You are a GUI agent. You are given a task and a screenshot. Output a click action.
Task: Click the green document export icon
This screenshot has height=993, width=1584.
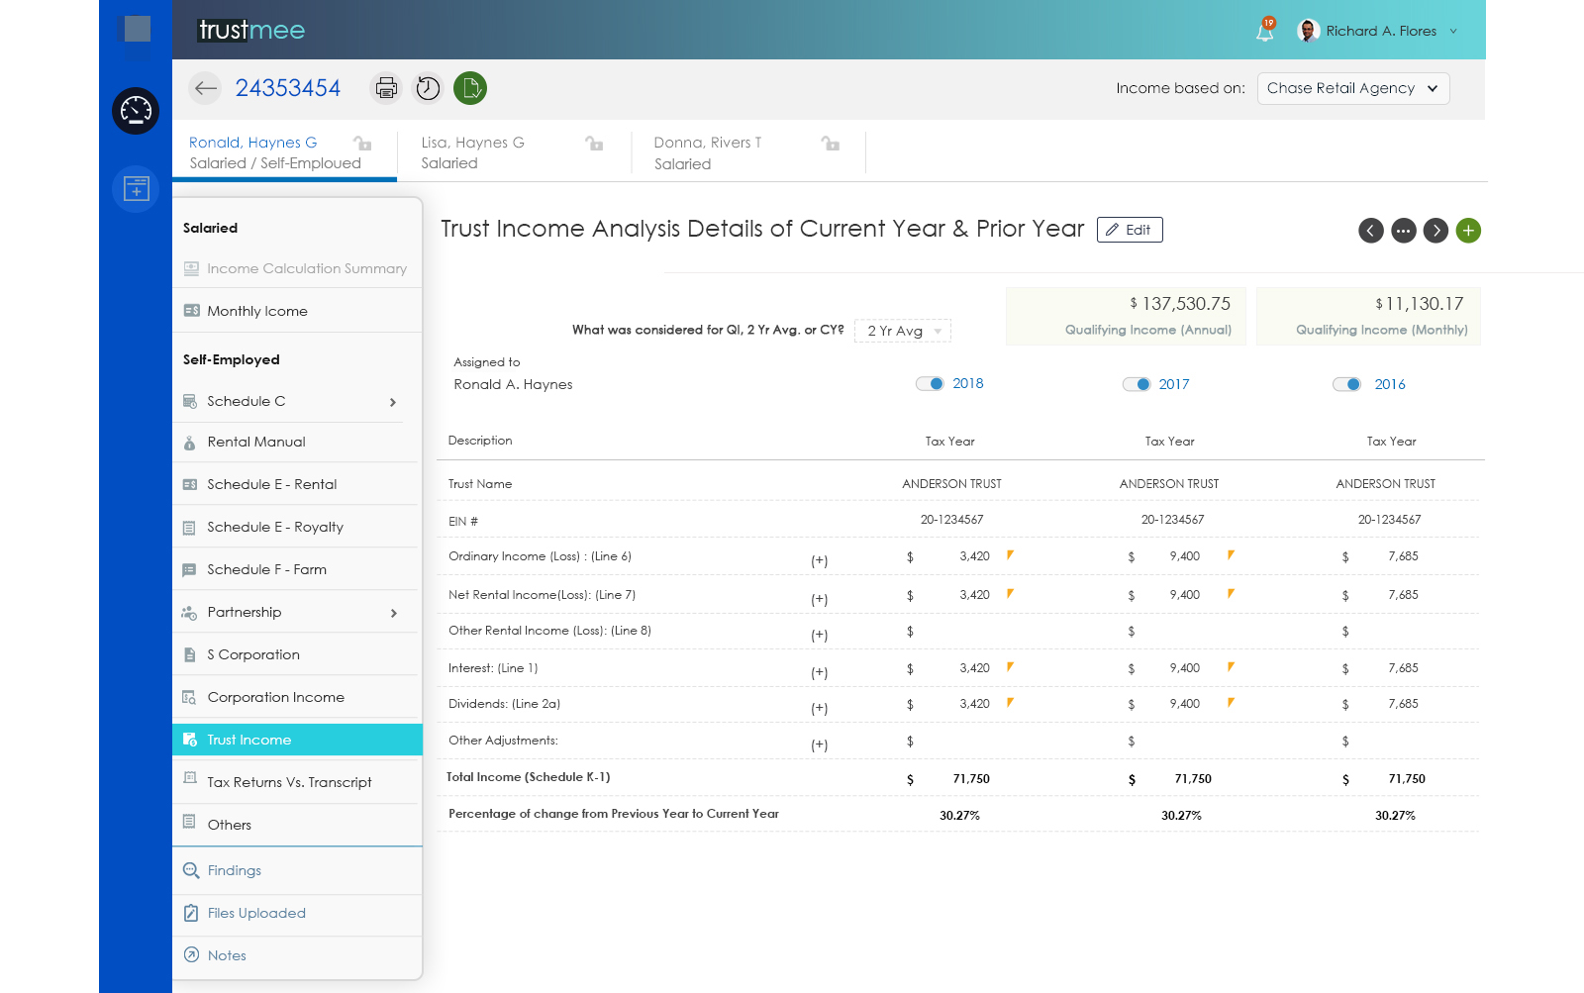tap(470, 88)
